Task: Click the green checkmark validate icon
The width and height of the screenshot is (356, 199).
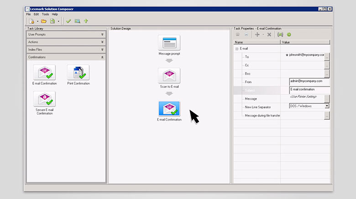Action: [x=68, y=21]
